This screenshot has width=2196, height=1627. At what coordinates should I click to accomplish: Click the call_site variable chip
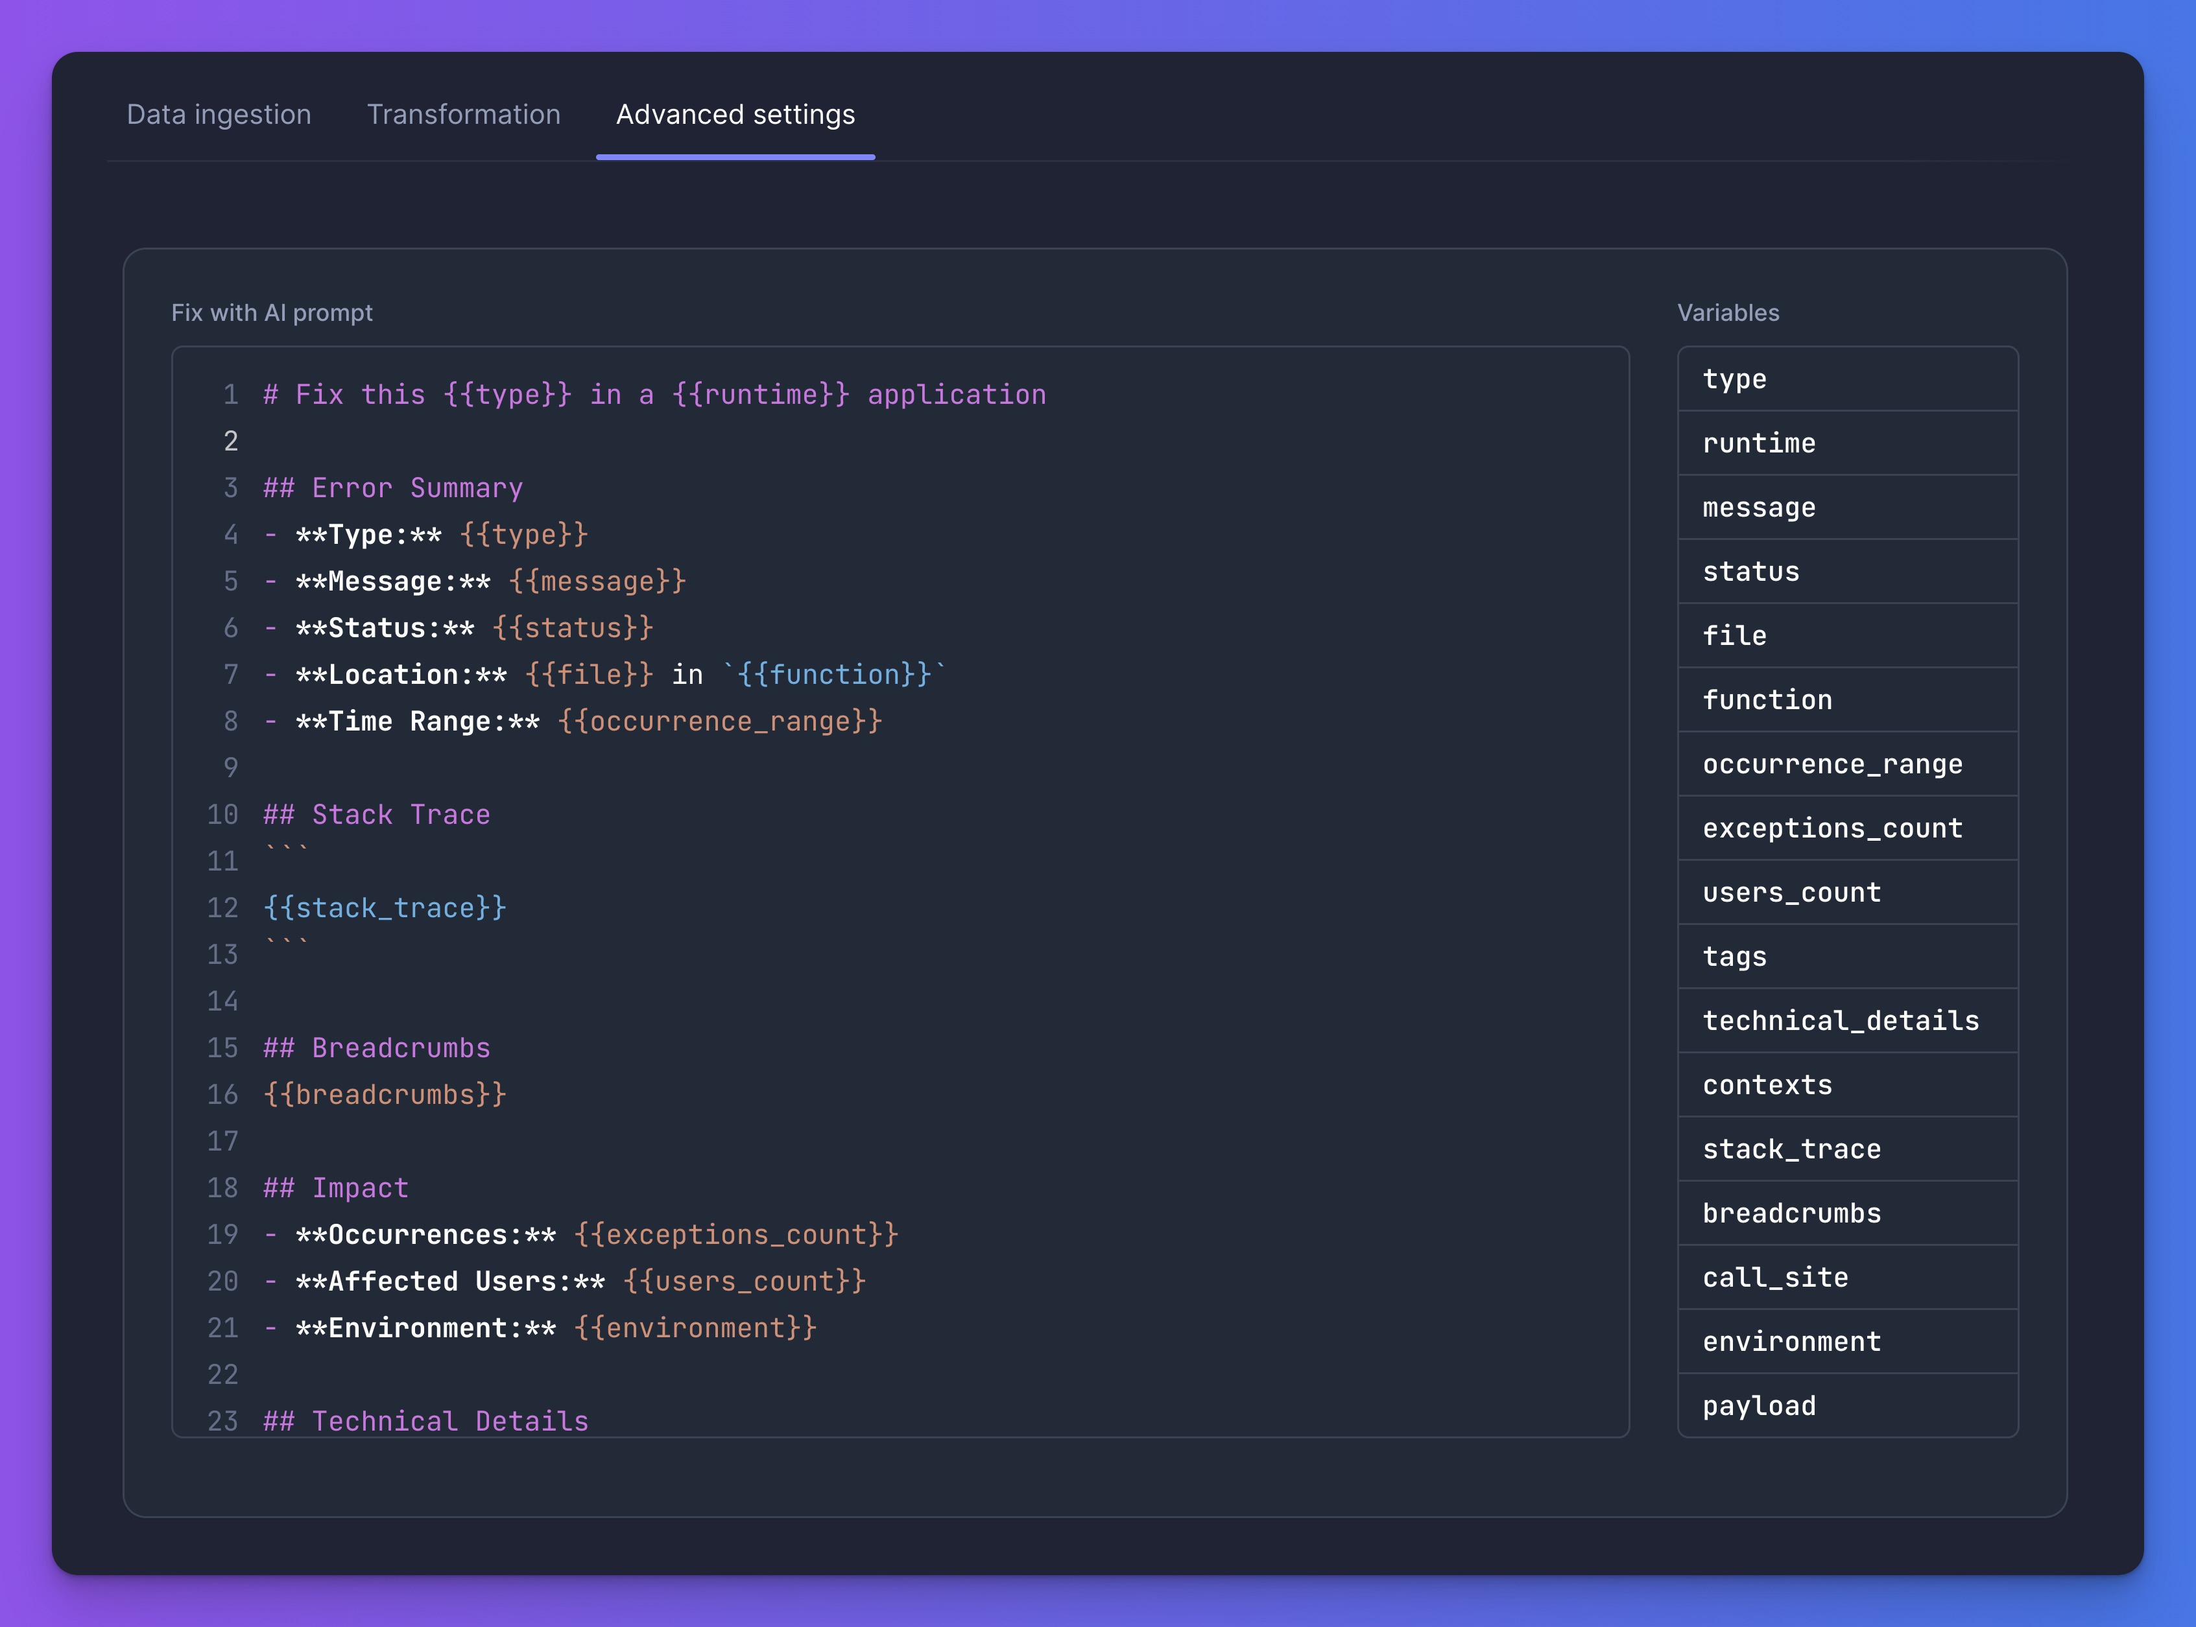pos(1847,1276)
